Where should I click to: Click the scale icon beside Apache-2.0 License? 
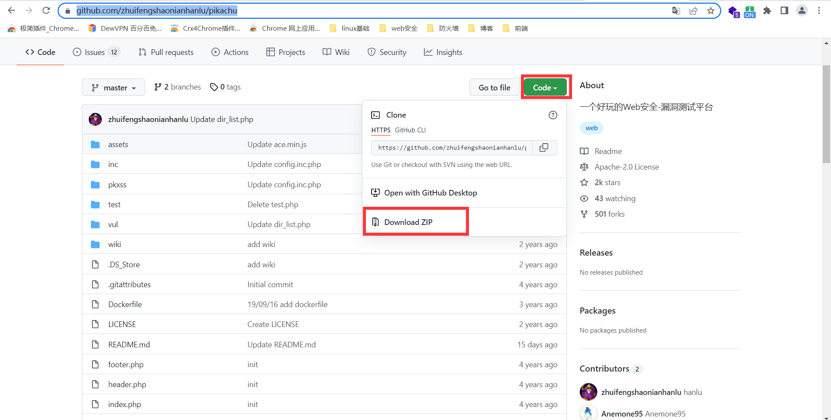584,167
